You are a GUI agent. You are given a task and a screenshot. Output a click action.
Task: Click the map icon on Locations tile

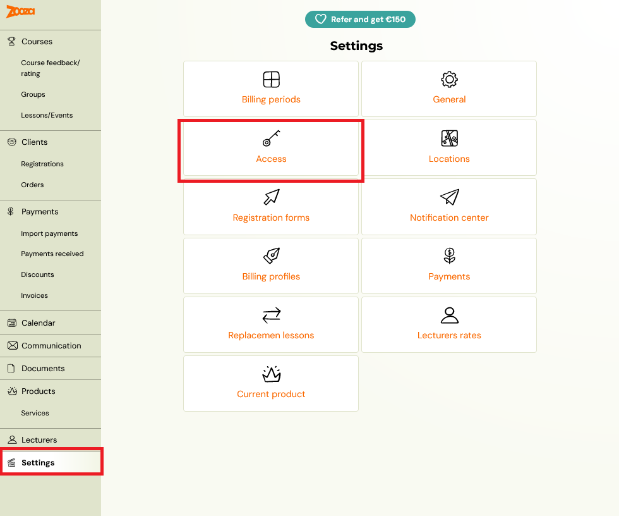point(449,138)
